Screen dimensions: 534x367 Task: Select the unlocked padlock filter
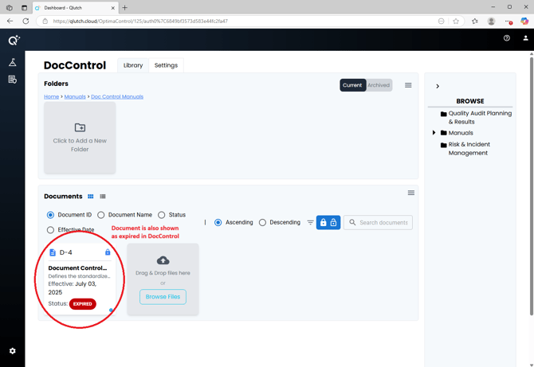[x=333, y=222]
